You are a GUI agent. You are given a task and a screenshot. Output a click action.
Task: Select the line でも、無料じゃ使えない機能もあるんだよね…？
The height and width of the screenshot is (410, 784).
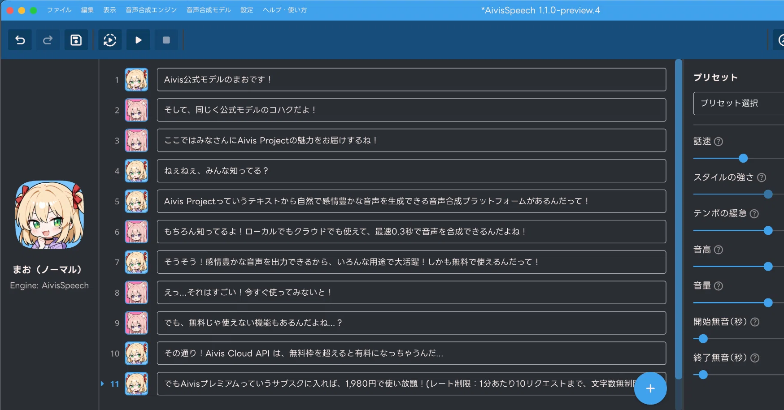coord(411,323)
